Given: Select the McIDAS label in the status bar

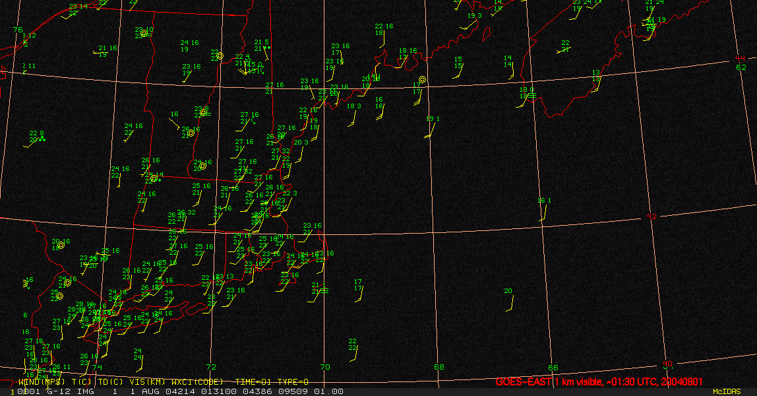Looking at the screenshot, I should pos(727,391).
